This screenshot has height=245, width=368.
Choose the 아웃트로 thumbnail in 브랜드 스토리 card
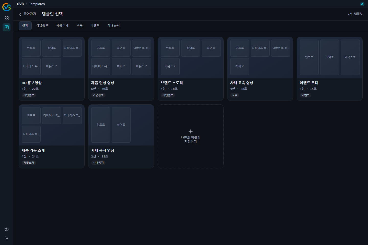click(x=170, y=66)
